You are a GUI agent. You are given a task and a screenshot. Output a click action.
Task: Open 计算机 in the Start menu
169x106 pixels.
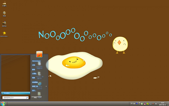pos(34,74)
